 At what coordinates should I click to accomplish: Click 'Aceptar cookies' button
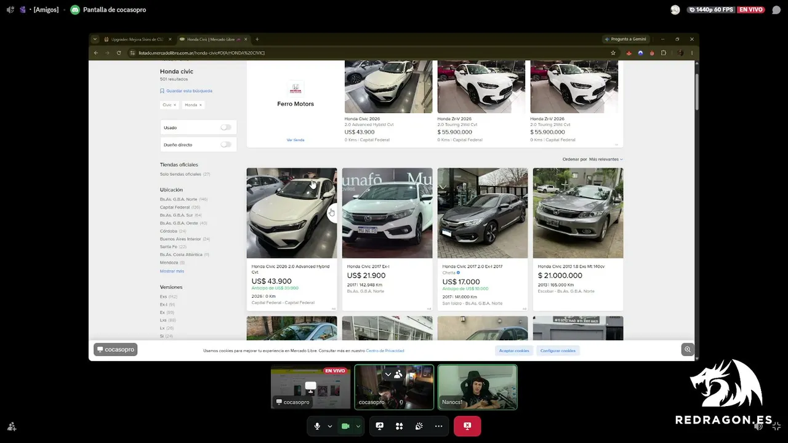coord(514,351)
